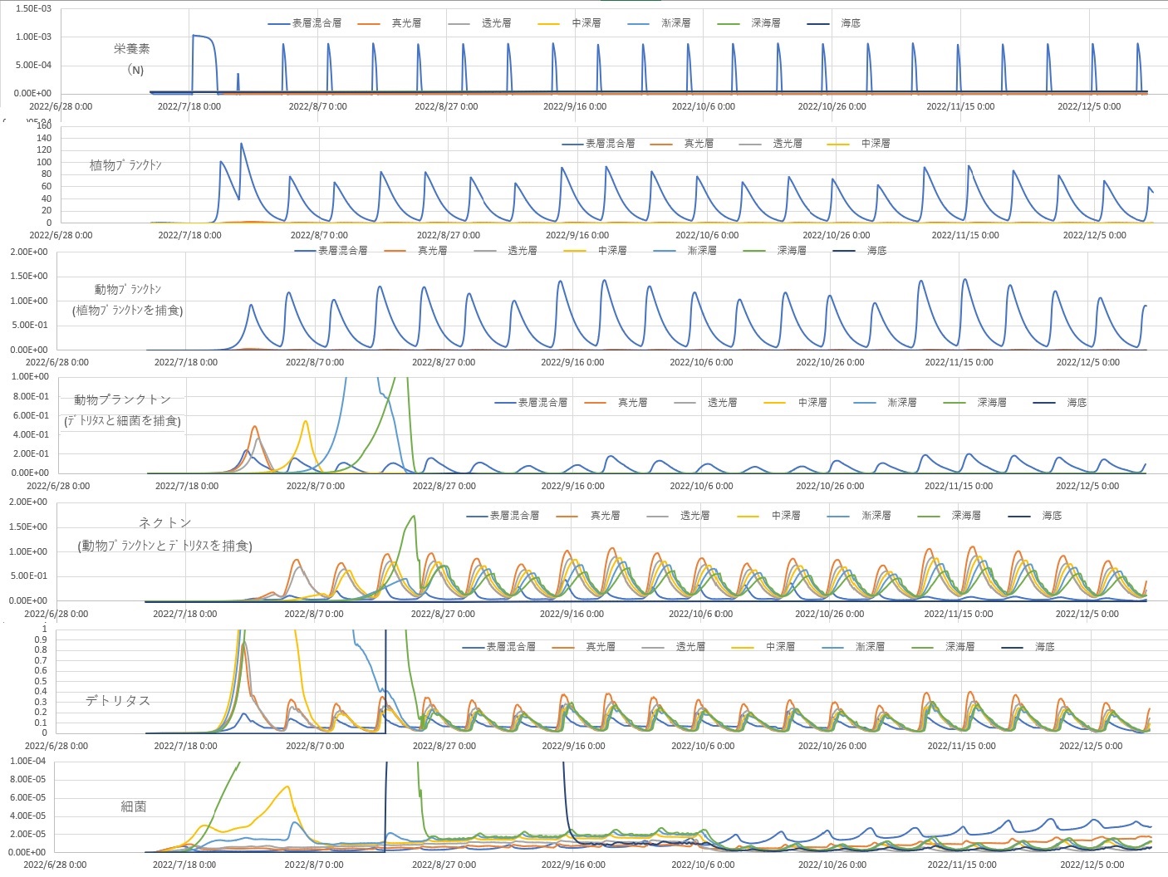Select the デトリタスと細菌を捕食 chart label
The image size is (1168, 877).
click(x=122, y=421)
